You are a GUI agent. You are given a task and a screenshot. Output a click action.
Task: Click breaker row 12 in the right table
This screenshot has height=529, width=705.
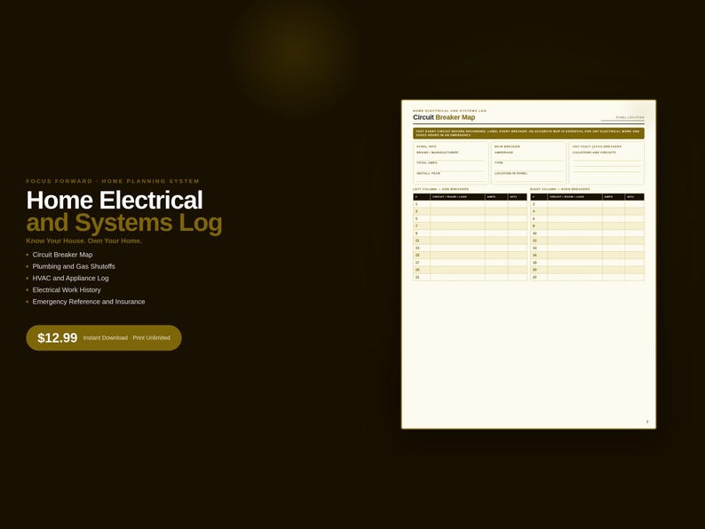pos(587,241)
